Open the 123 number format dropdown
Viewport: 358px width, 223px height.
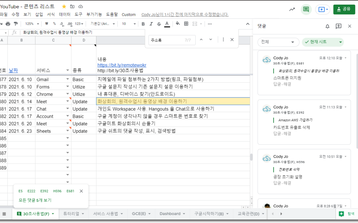click(x=79, y=24)
